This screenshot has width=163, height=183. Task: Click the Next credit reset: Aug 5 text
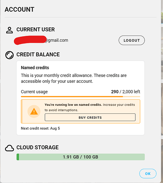point(40,128)
